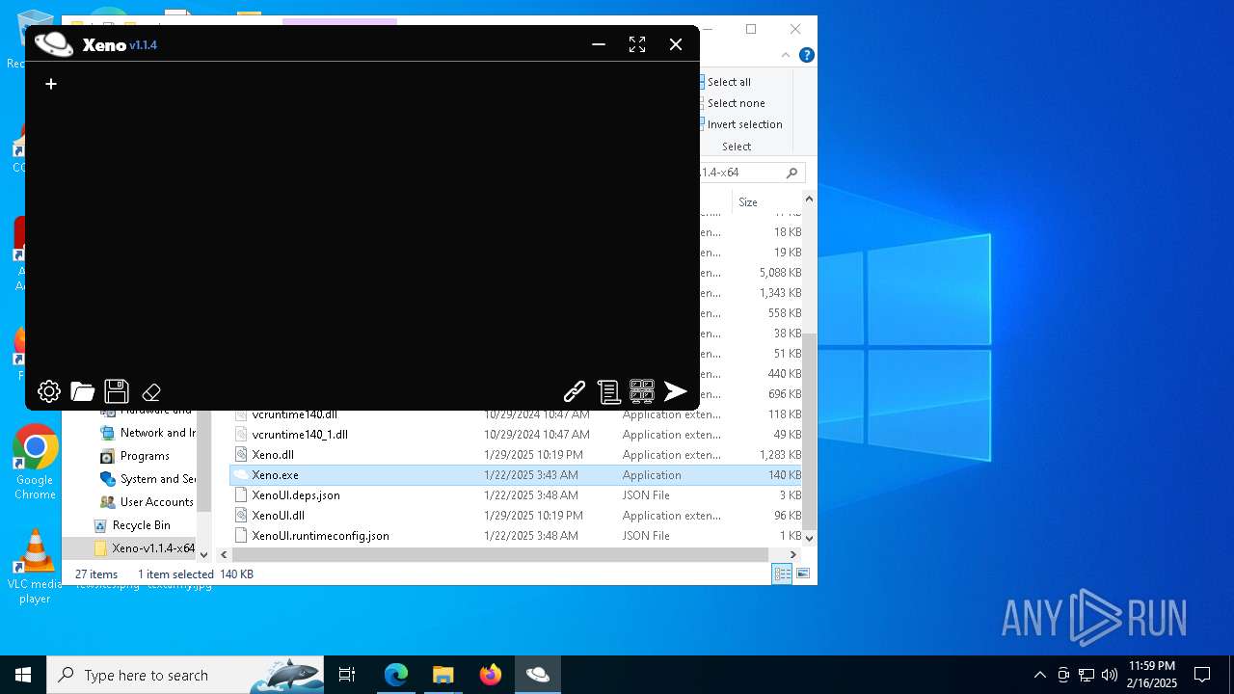Attach using Xeno link icon
This screenshot has width=1234, height=694.
(575, 391)
